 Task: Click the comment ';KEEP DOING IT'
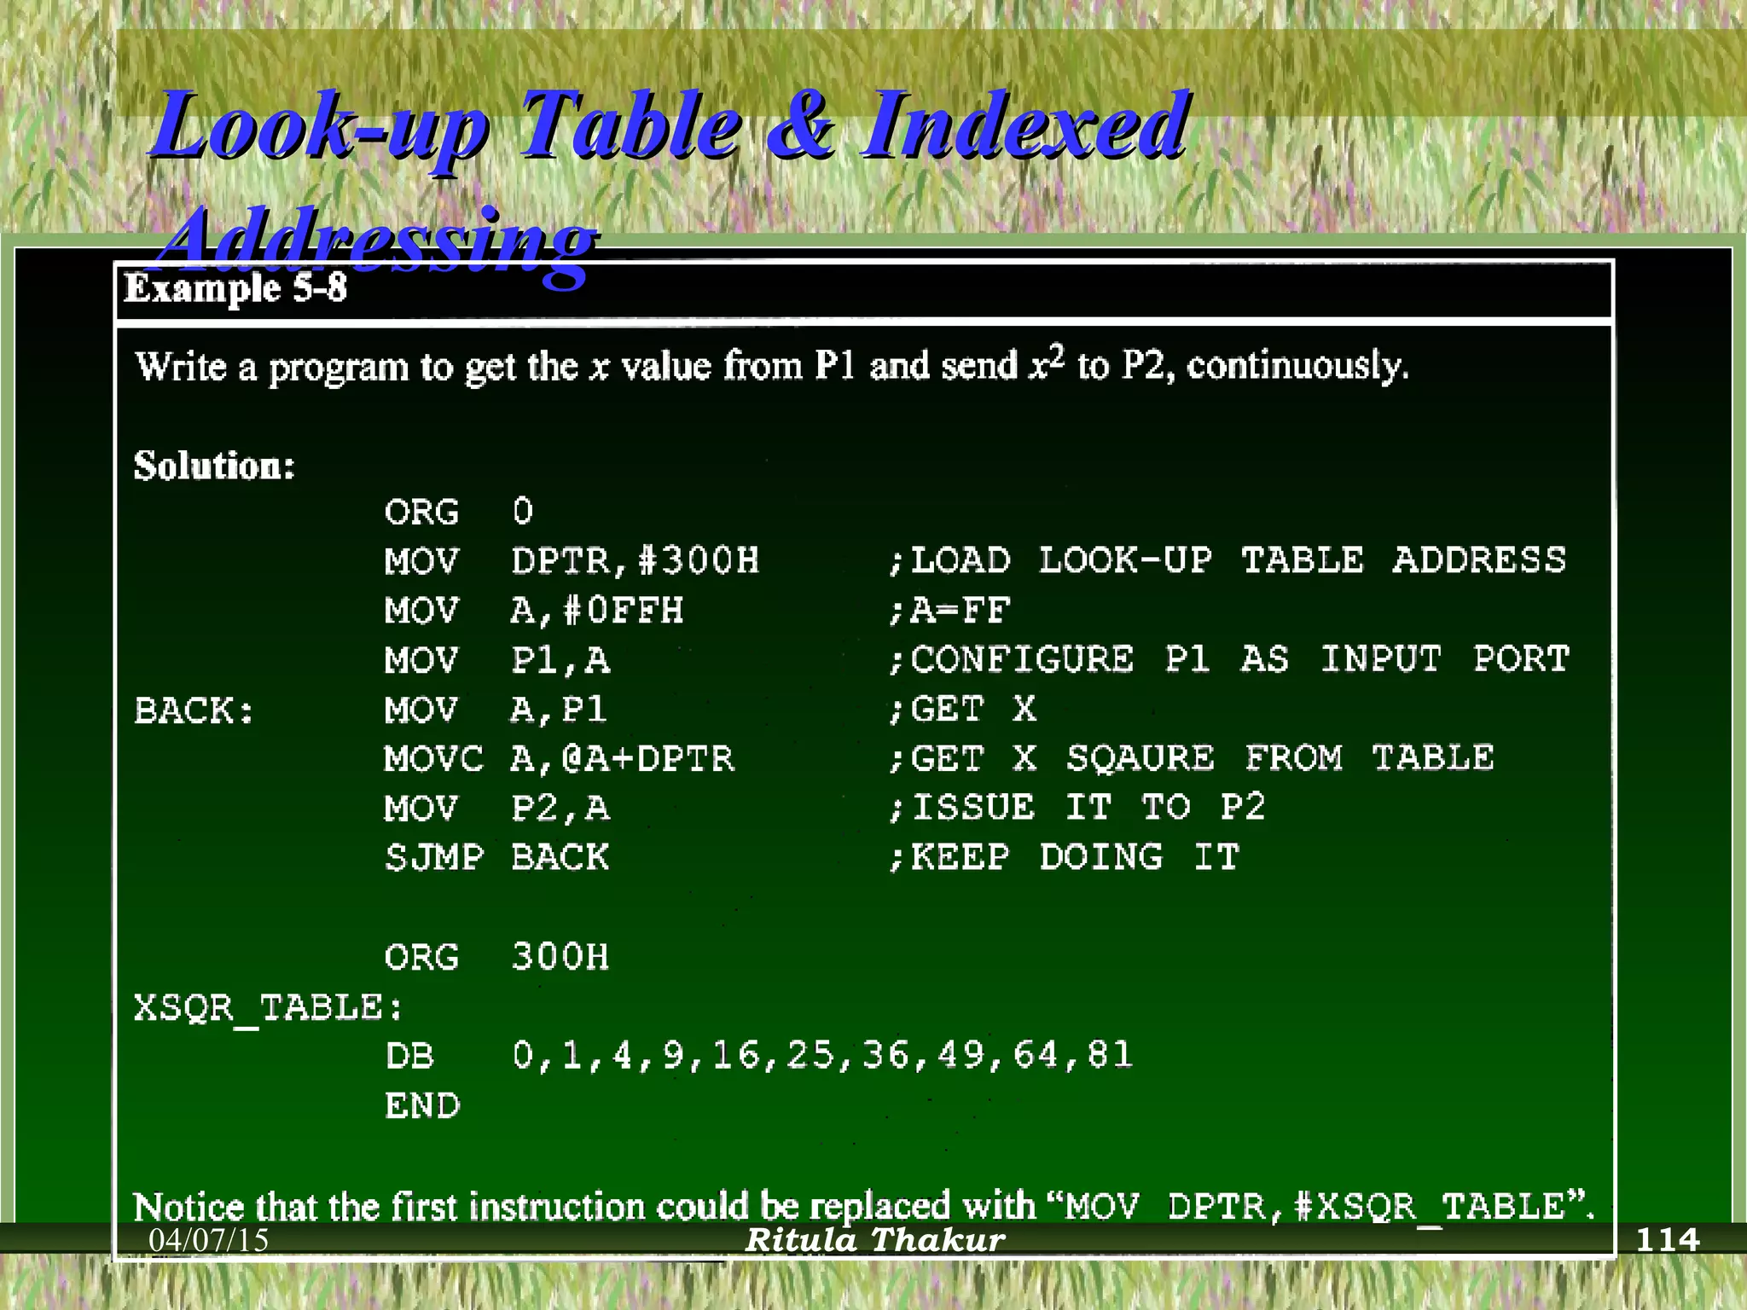(x=1064, y=857)
